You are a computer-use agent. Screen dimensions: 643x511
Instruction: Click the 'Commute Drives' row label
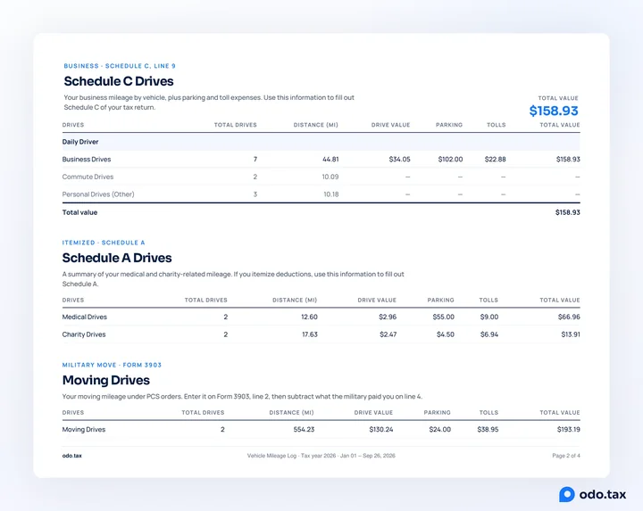[88, 177]
